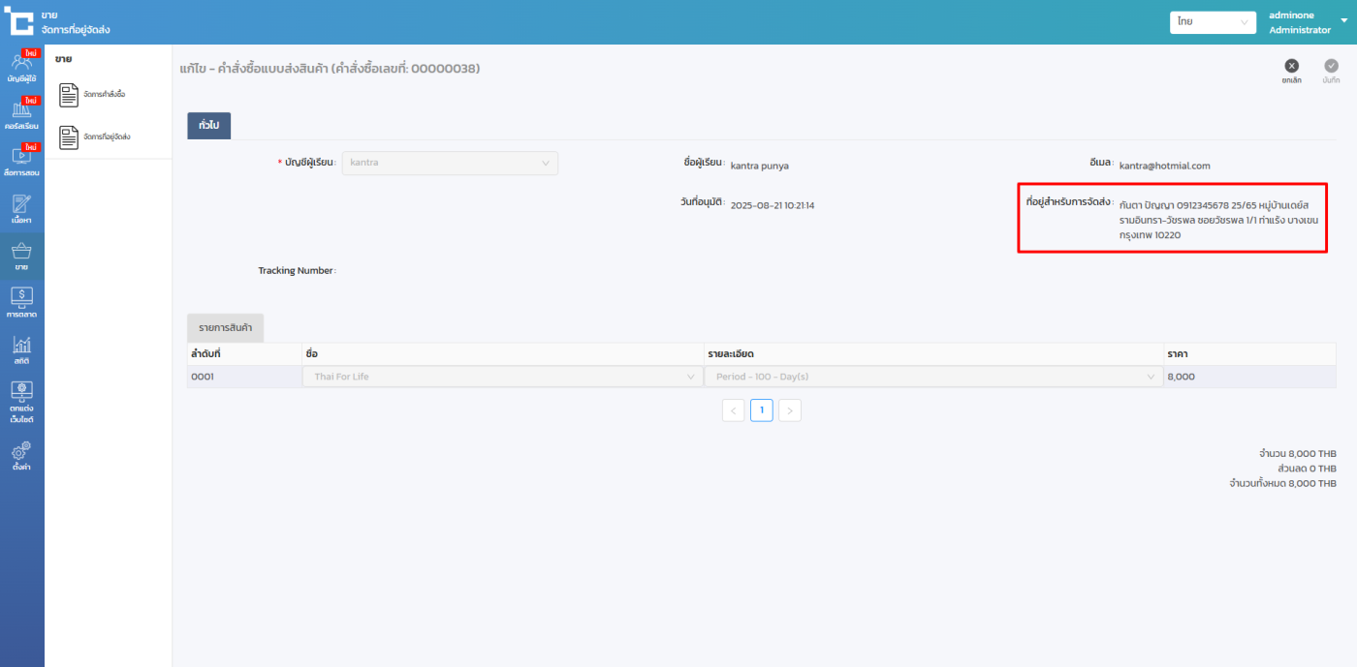Select the ขาย (sales) basket icon
1357x667 pixels.
click(x=21, y=256)
